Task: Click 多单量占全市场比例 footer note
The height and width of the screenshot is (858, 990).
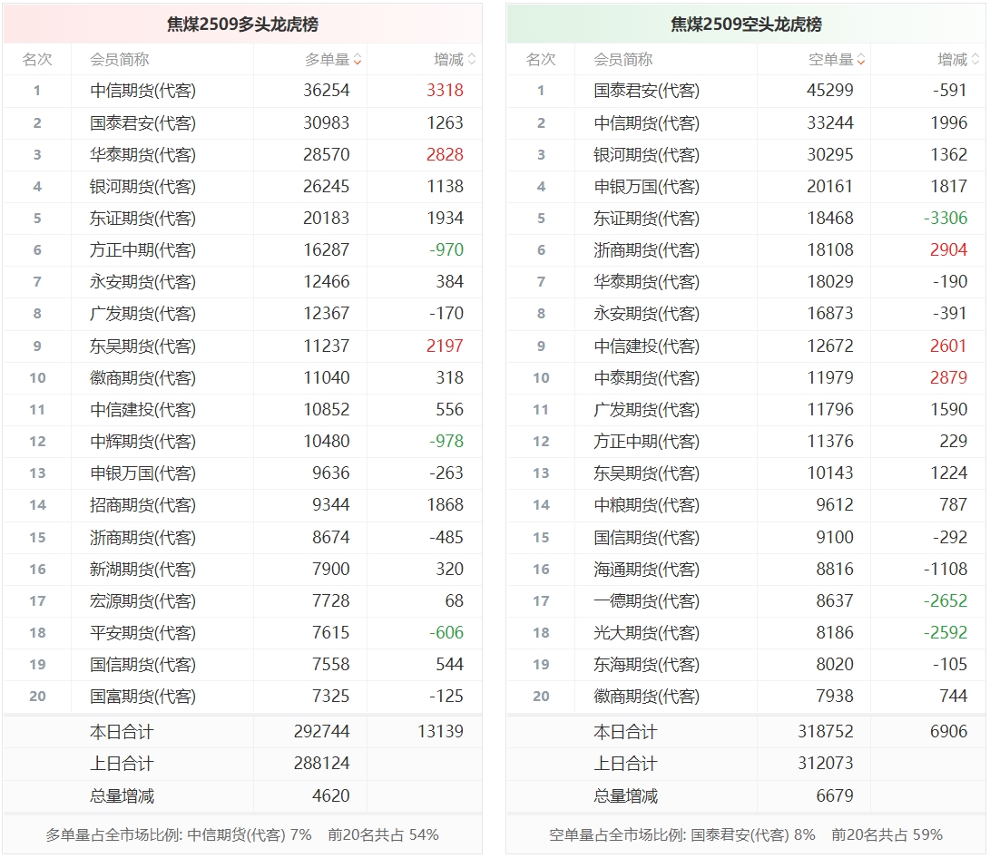Action: [241, 835]
